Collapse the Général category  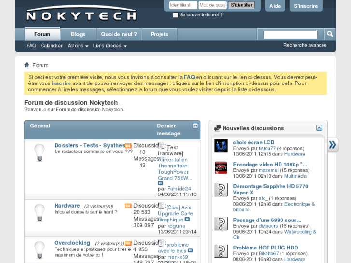(x=196, y=125)
